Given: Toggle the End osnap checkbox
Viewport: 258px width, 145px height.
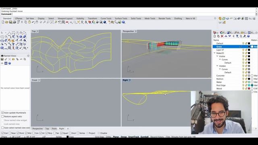Looking at the screenshot, I should [x=3, y=133].
